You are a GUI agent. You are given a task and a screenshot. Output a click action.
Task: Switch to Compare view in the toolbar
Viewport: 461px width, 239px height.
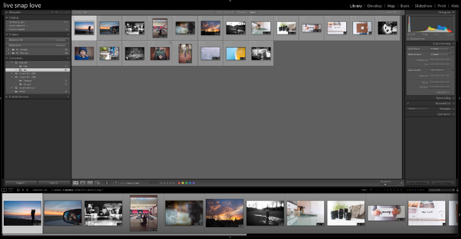pyautogui.click(x=90, y=183)
